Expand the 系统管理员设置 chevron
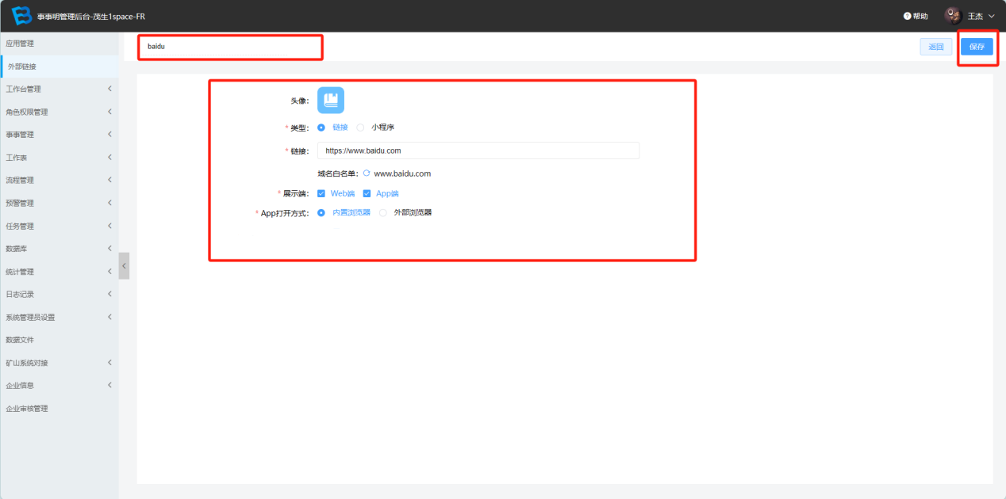 click(109, 317)
